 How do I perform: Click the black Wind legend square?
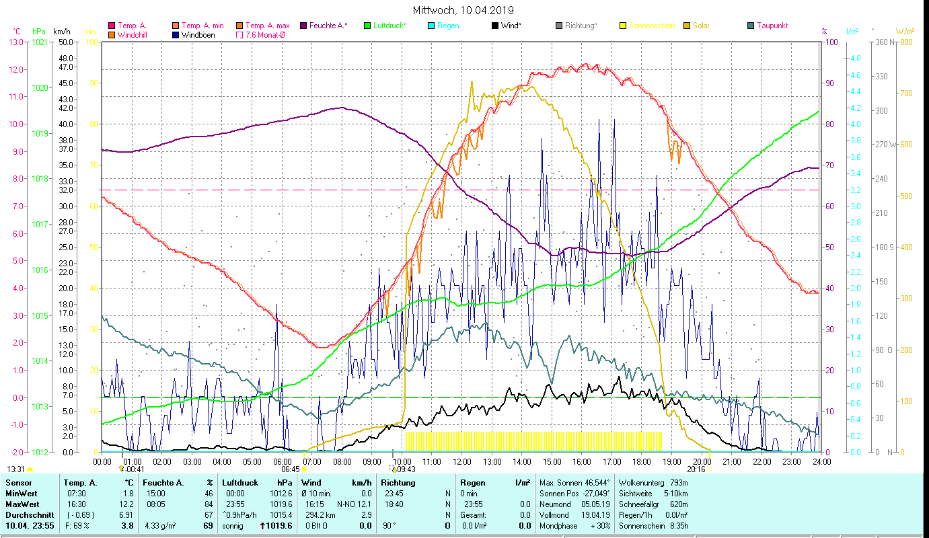[495, 26]
